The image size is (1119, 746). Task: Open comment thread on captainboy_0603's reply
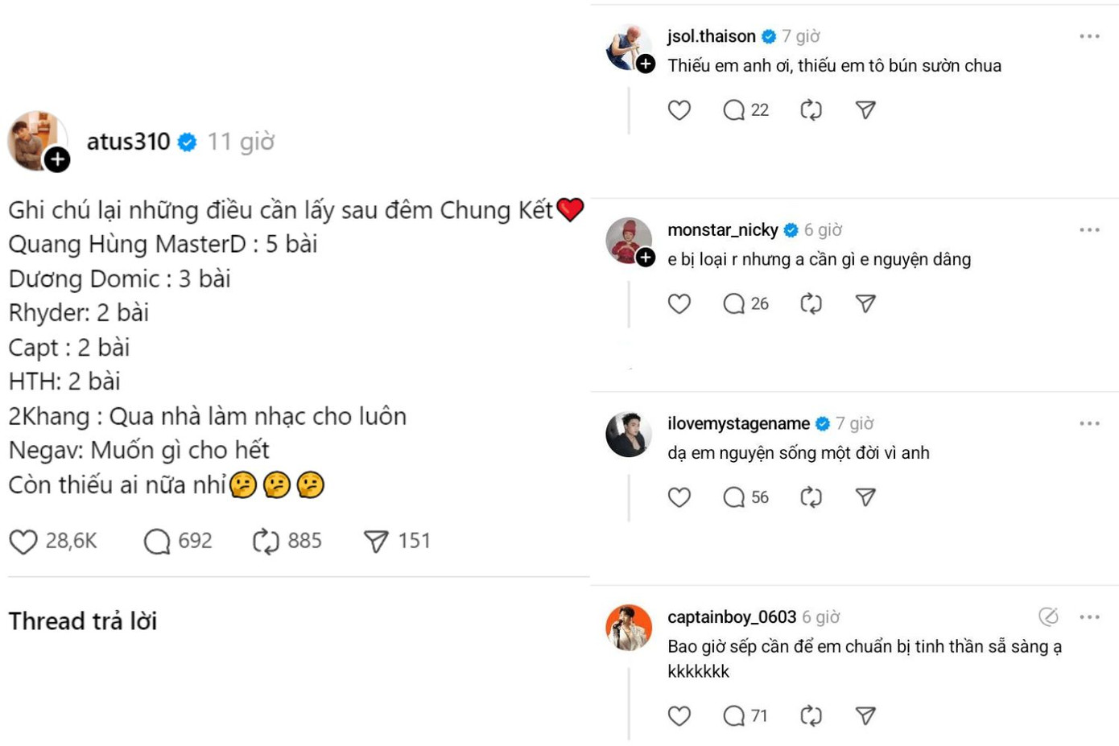(735, 715)
